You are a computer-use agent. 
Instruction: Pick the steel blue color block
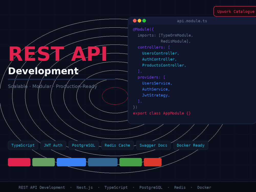click(x=103, y=162)
